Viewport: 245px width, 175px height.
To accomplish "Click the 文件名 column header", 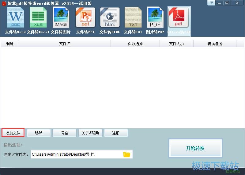I will tap(65, 44).
